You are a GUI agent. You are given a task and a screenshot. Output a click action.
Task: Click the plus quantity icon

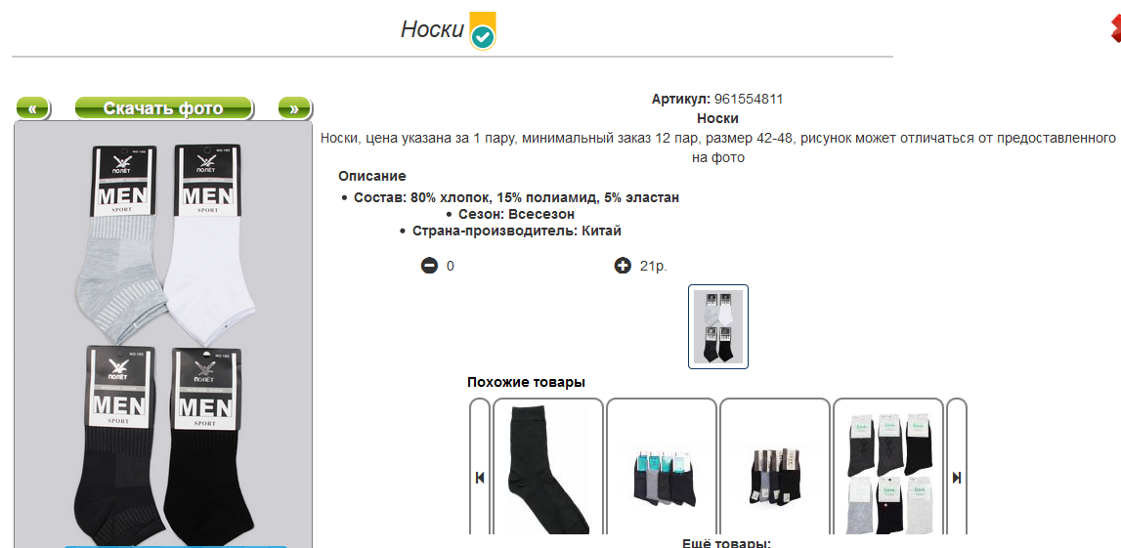click(x=622, y=267)
